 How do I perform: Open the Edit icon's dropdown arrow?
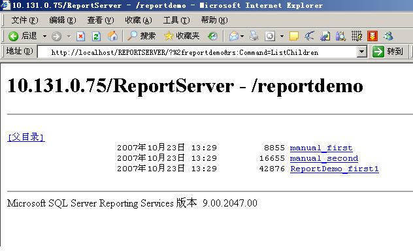tap(282, 36)
